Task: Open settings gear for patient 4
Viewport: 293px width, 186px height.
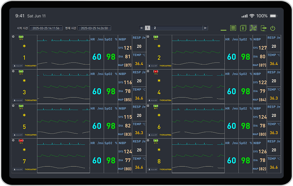Action: tap(148, 71)
